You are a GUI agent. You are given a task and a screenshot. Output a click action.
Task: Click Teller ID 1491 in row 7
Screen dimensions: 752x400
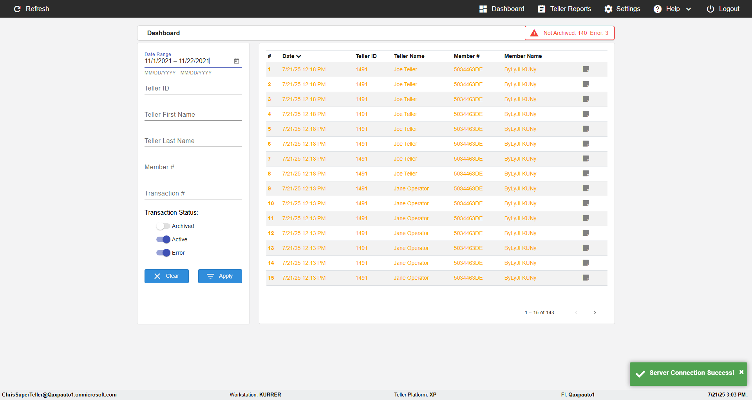coord(362,159)
